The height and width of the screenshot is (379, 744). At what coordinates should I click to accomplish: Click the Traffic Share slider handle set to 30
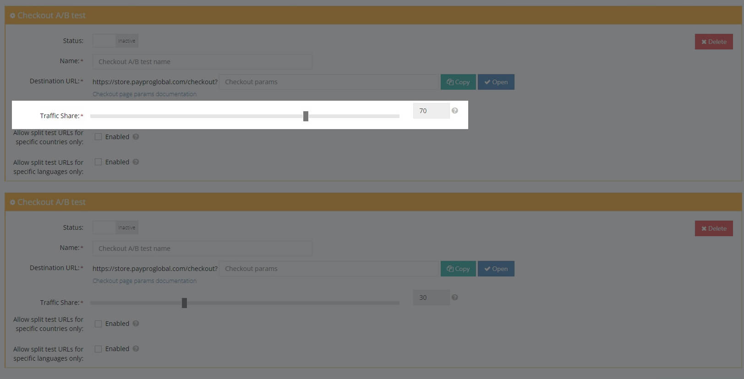(184, 303)
